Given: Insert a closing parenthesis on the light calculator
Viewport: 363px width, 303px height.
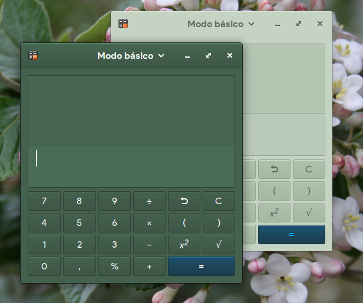Looking at the screenshot, I should coord(309,191).
